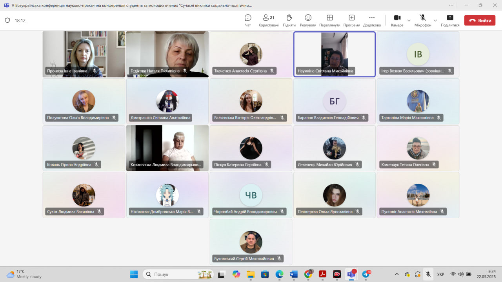502x282 pixels.
Task: Click Таргоніна Марія Максимівна's avatar
Action: [x=418, y=101]
